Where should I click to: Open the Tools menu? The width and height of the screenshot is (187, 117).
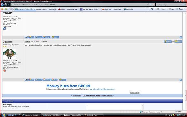(181, 9)
